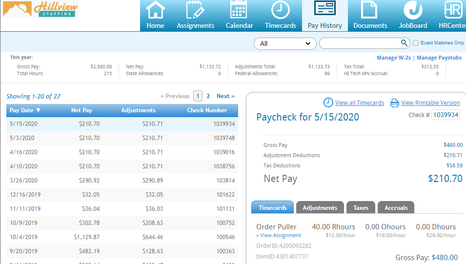This screenshot has height=264, width=466.
Task: Click ItemID:4301407737 text
Action: (x=282, y=257)
